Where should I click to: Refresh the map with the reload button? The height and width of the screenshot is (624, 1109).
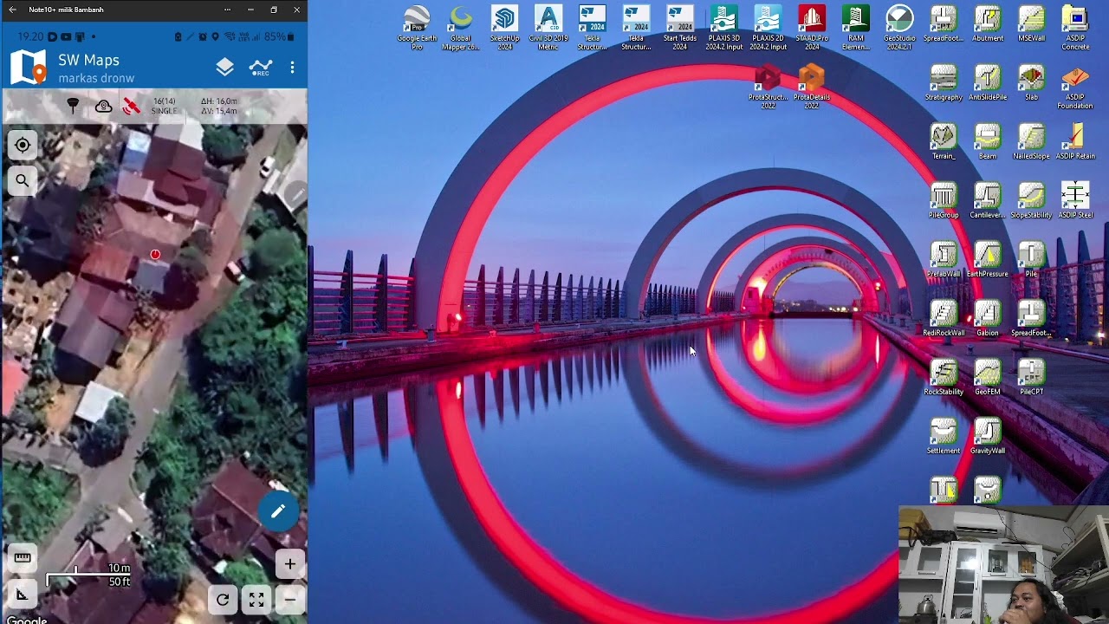(223, 599)
